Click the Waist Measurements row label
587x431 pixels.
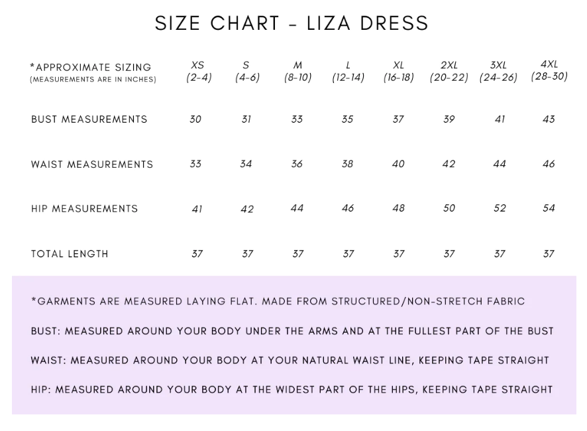click(x=91, y=164)
